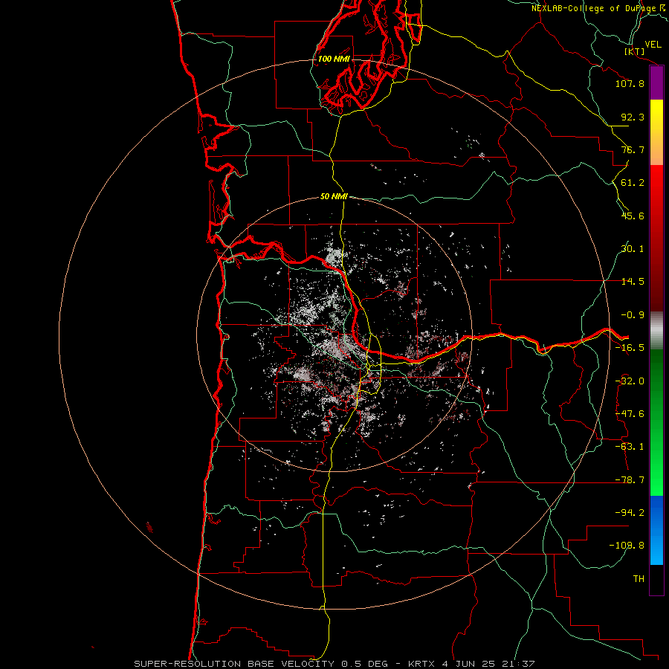
Task: Click the [KT] units label
Action: tap(635, 51)
